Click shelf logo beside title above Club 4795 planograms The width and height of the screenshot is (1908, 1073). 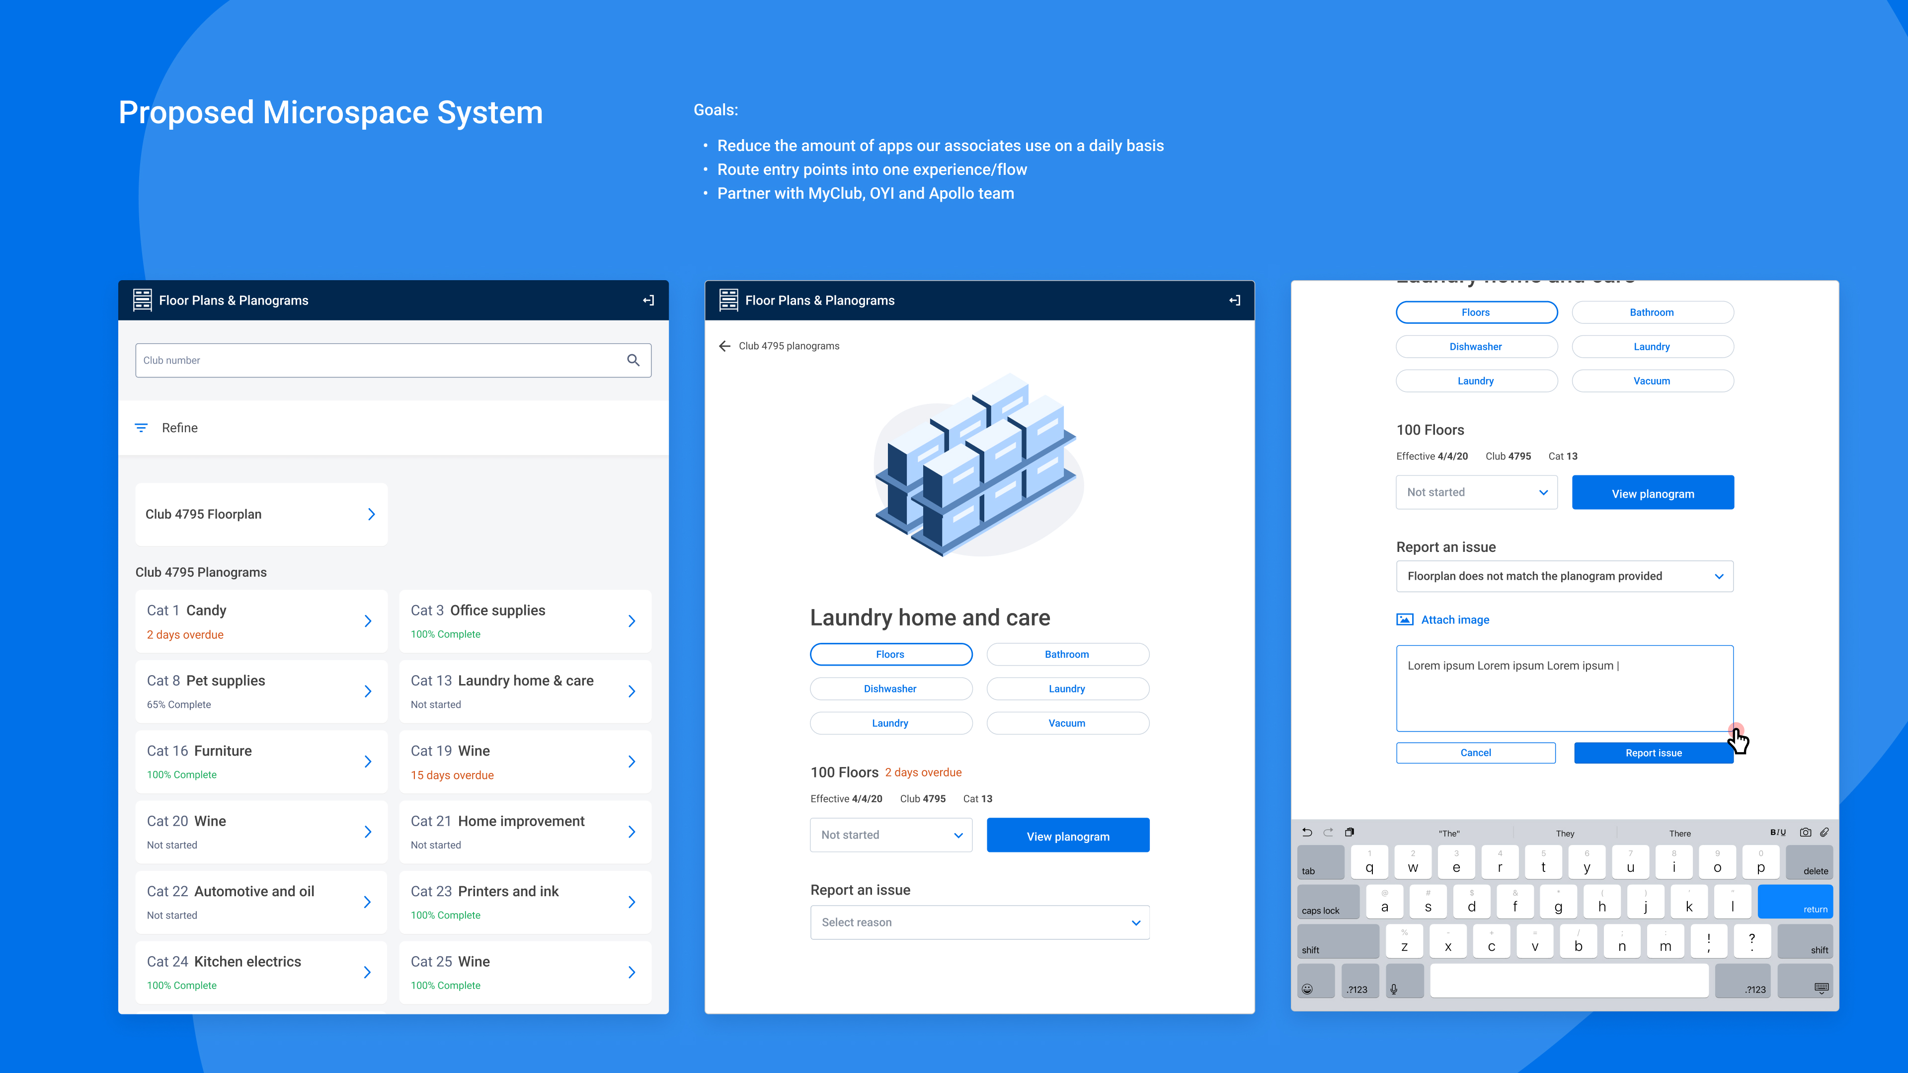click(729, 300)
